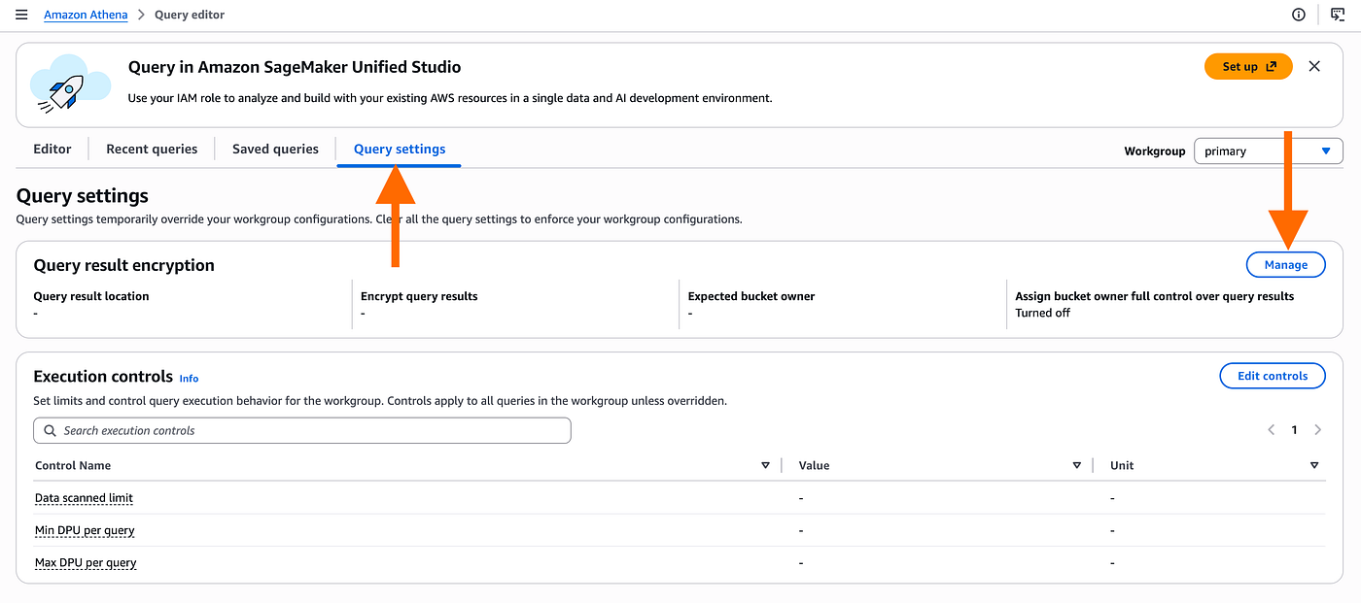The width and height of the screenshot is (1361, 603).
Task: Go to the Amazon Athena breadcrumb link
Action: 86,15
